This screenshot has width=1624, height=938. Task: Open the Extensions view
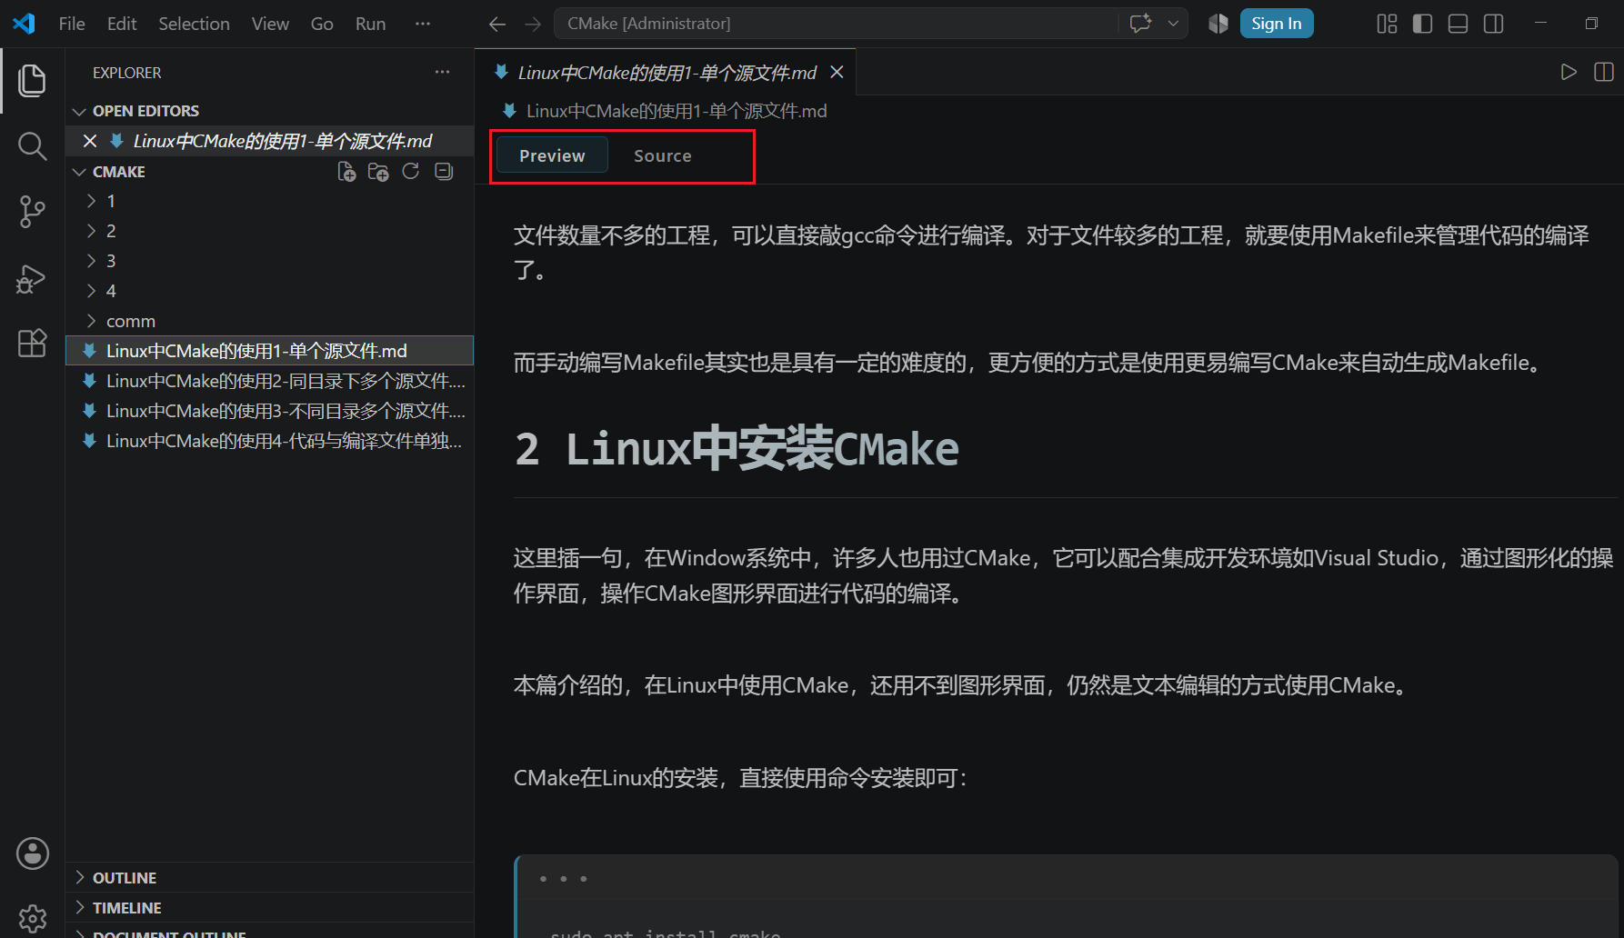click(32, 343)
